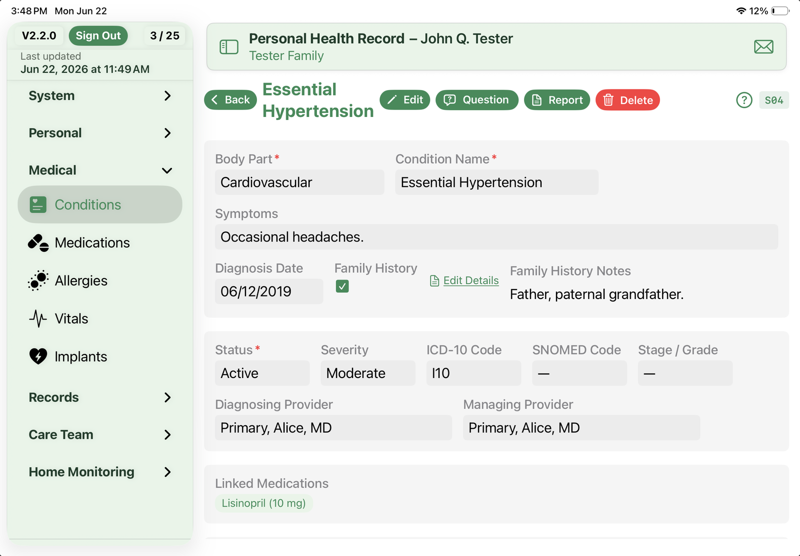The width and height of the screenshot is (800, 556).
Task: Click the Body Part field Cardiovascular
Action: 299,182
